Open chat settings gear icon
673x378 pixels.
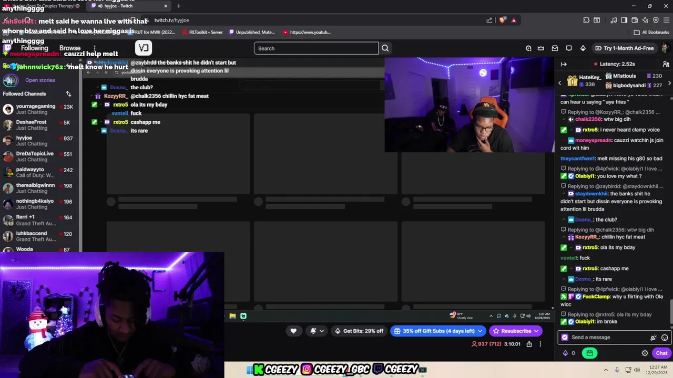tap(645, 353)
